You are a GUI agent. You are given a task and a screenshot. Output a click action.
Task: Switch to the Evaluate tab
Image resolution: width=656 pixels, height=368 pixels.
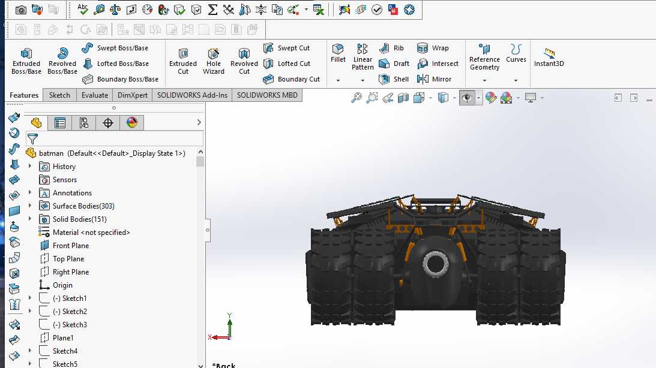(95, 95)
